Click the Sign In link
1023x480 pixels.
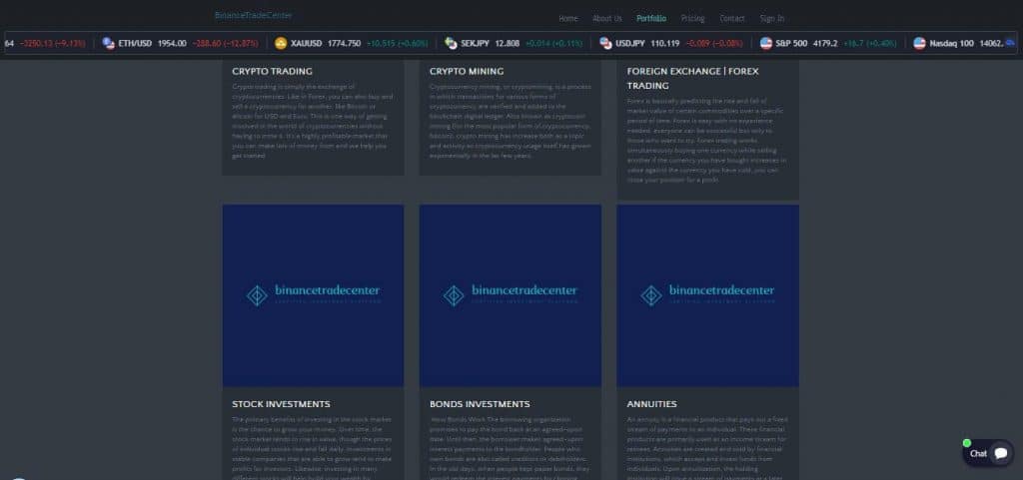tap(772, 18)
